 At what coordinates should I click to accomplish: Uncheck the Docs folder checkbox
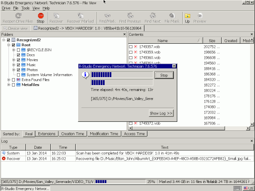pyautogui.click(x=18, y=55)
